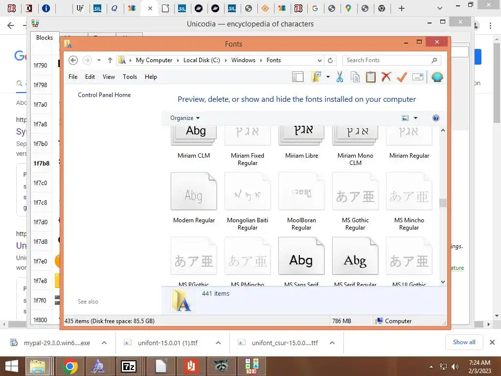Open recent locations dropdown arrow
The image size is (501, 376).
(99, 60)
